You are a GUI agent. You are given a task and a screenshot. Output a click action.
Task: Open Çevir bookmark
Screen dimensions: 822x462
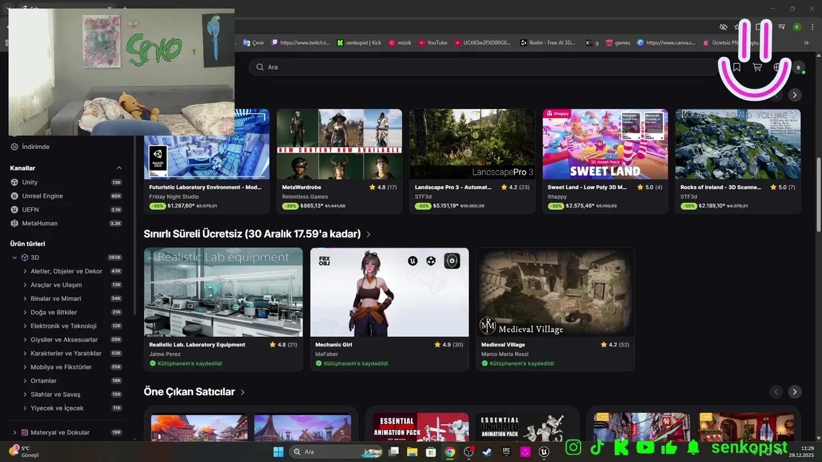coord(254,42)
